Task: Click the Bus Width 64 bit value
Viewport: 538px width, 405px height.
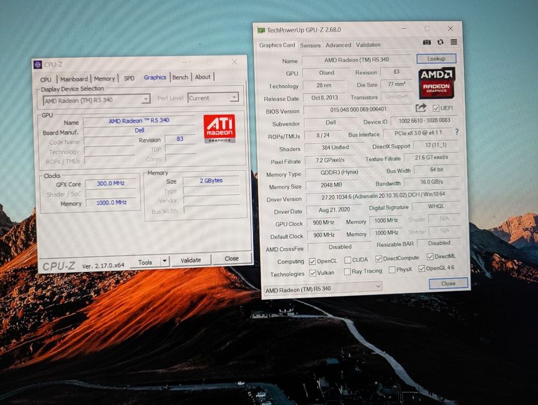Action: coord(437,170)
